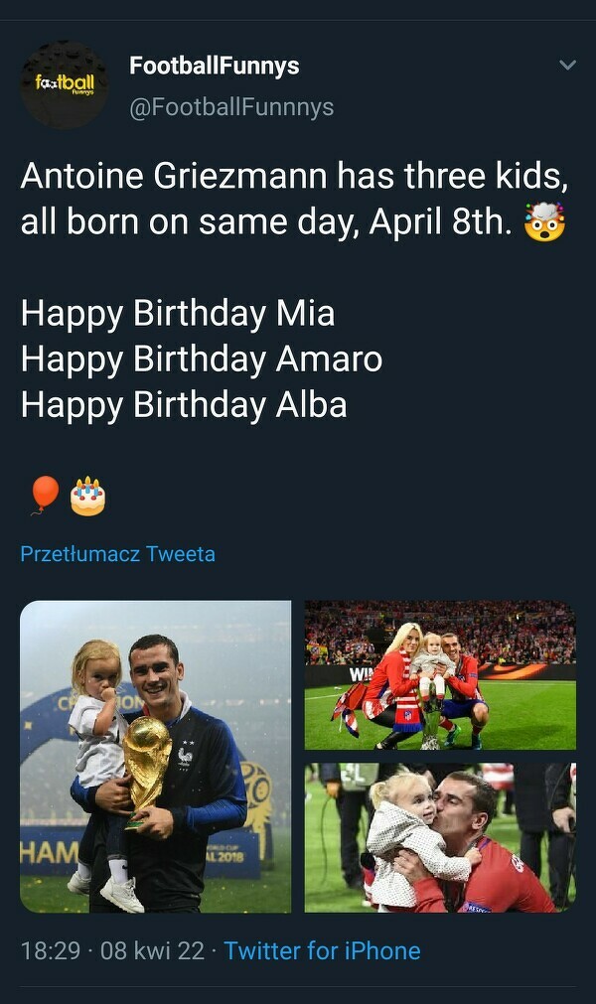Click the "all born on same day" line
The image size is (596, 1004).
(266, 221)
